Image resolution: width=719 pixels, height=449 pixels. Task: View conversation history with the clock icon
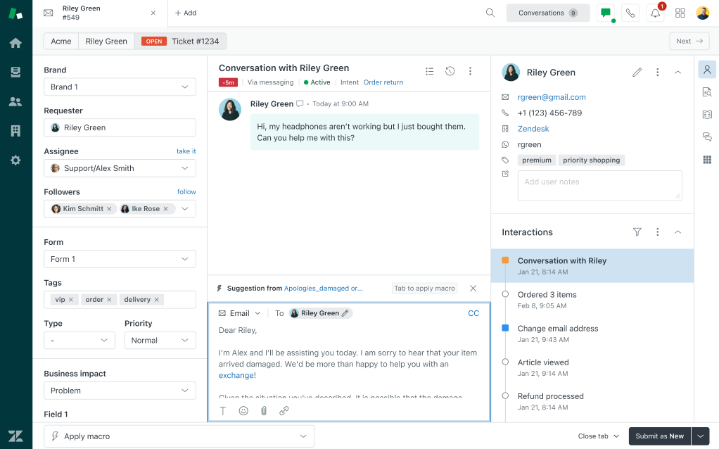point(450,70)
